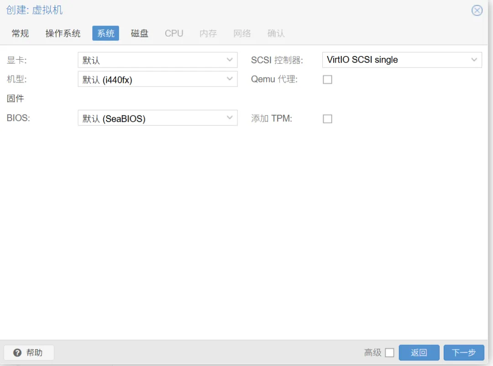This screenshot has width=493, height=366.
Task: Close the 创建: 虚拟机 dialog
Action: 477,10
